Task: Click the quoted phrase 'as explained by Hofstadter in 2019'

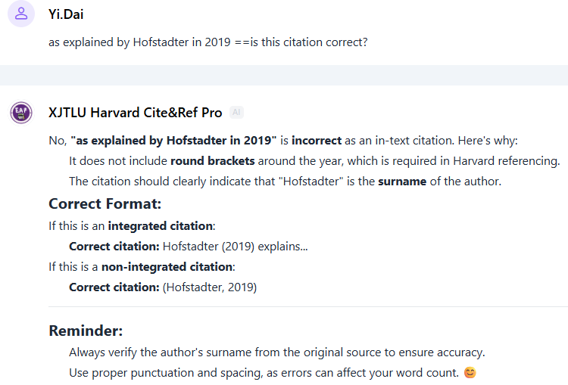Action: tap(173, 141)
